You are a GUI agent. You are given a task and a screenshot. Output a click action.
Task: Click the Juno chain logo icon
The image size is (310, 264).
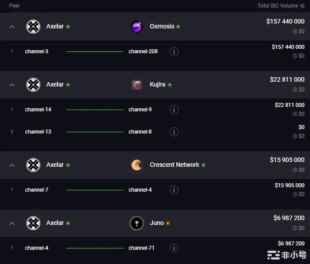pos(137,223)
